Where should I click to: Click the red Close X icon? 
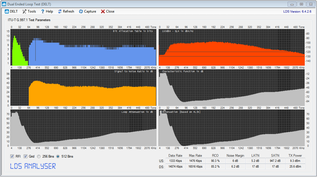point(103,11)
